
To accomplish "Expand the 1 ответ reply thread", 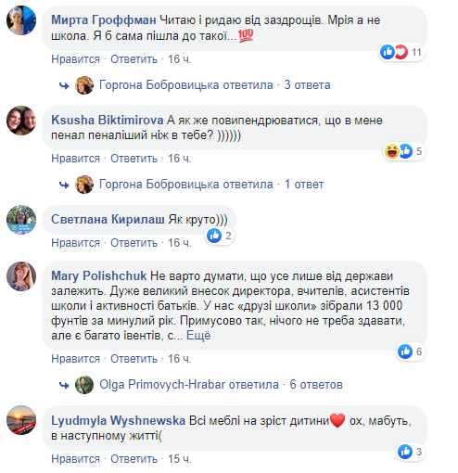I will [304, 185].
